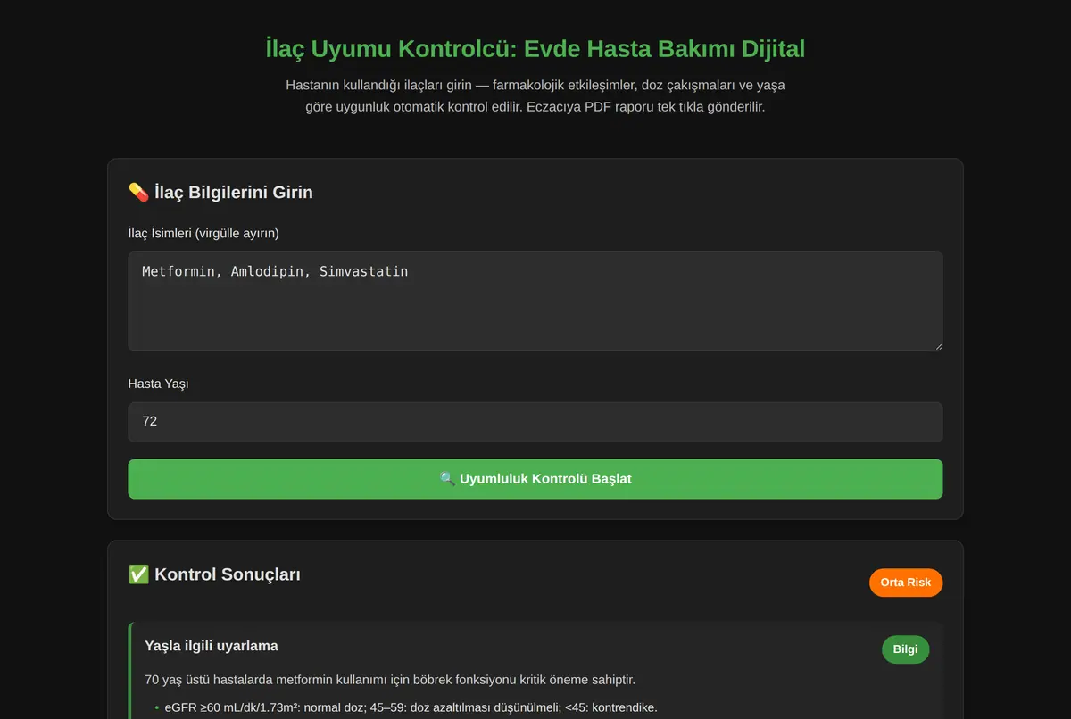Screen dimensions: 1071x719
Task: Click the checkmark icon beside Kontrol Sonuçları
Action: (138, 574)
